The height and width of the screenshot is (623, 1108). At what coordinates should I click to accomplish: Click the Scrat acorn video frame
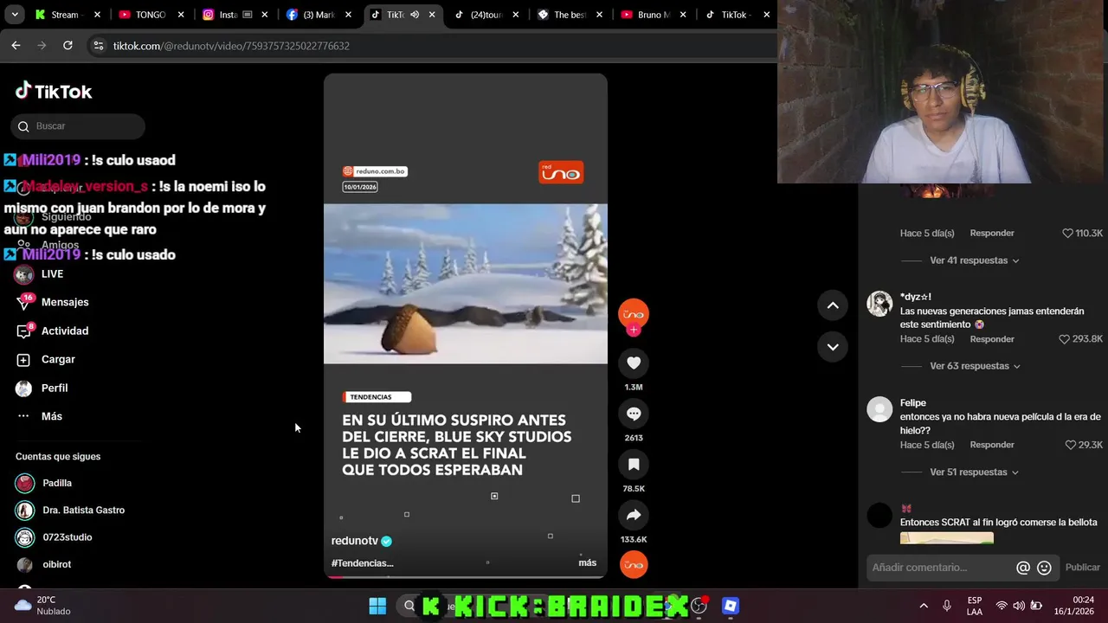(x=466, y=284)
